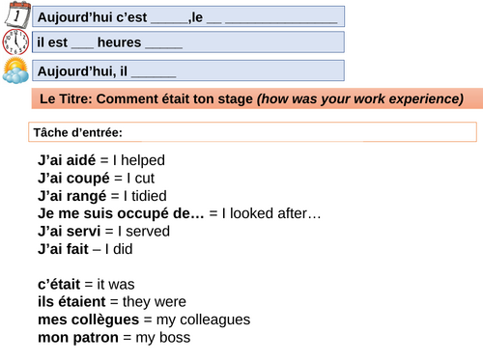Click the phrase "J'ai servi"

(70, 232)
